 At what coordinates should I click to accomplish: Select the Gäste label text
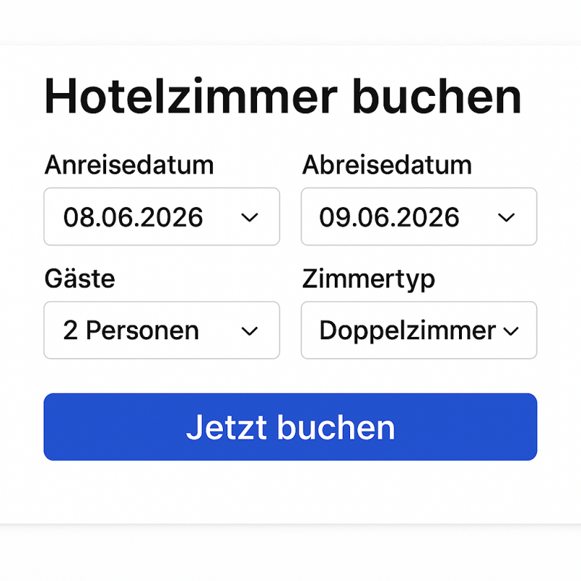click(x=79, y=279)
